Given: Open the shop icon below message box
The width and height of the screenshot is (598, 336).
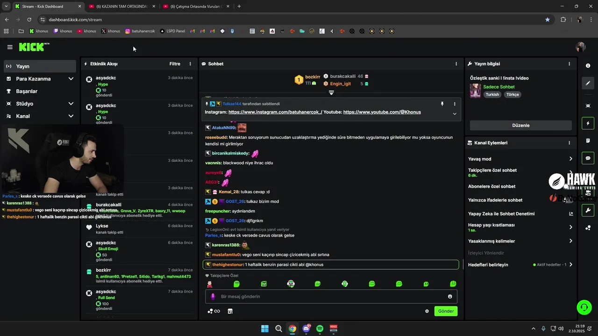Looking at the screenshot, I should pyautogui.click(x=230, y=311).
